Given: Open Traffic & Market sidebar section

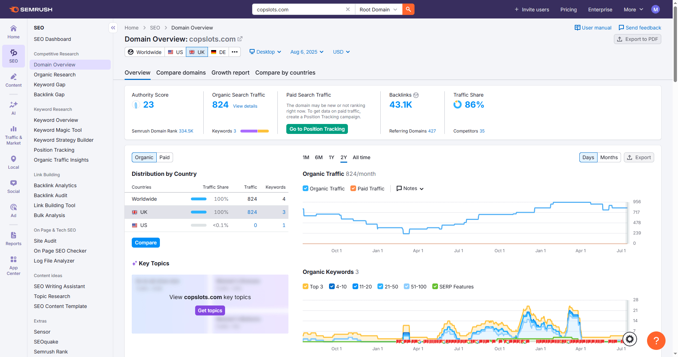Looking at the screenshot, I should pos(14,135).
